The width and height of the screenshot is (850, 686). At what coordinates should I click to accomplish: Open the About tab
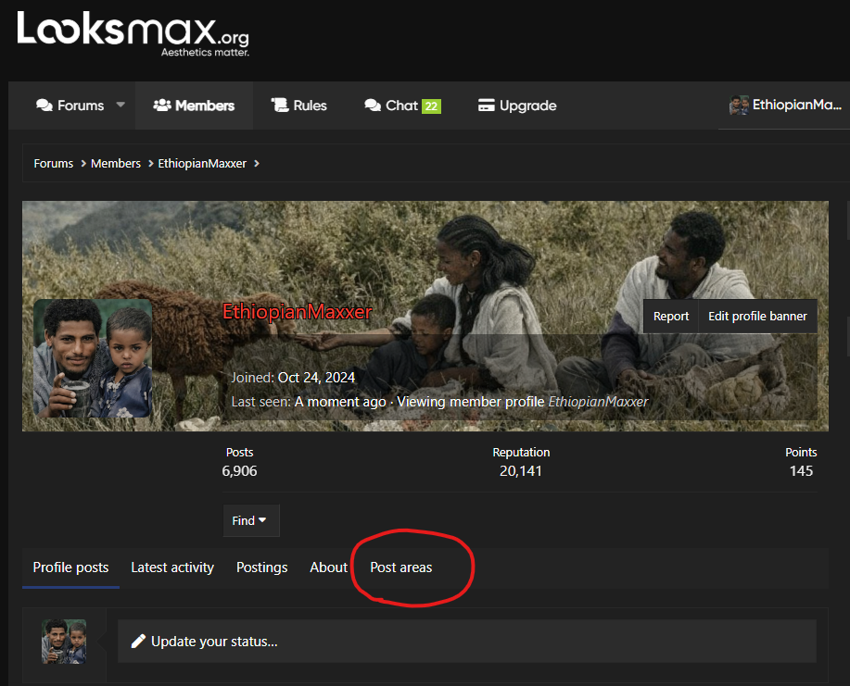click(328, 568)
